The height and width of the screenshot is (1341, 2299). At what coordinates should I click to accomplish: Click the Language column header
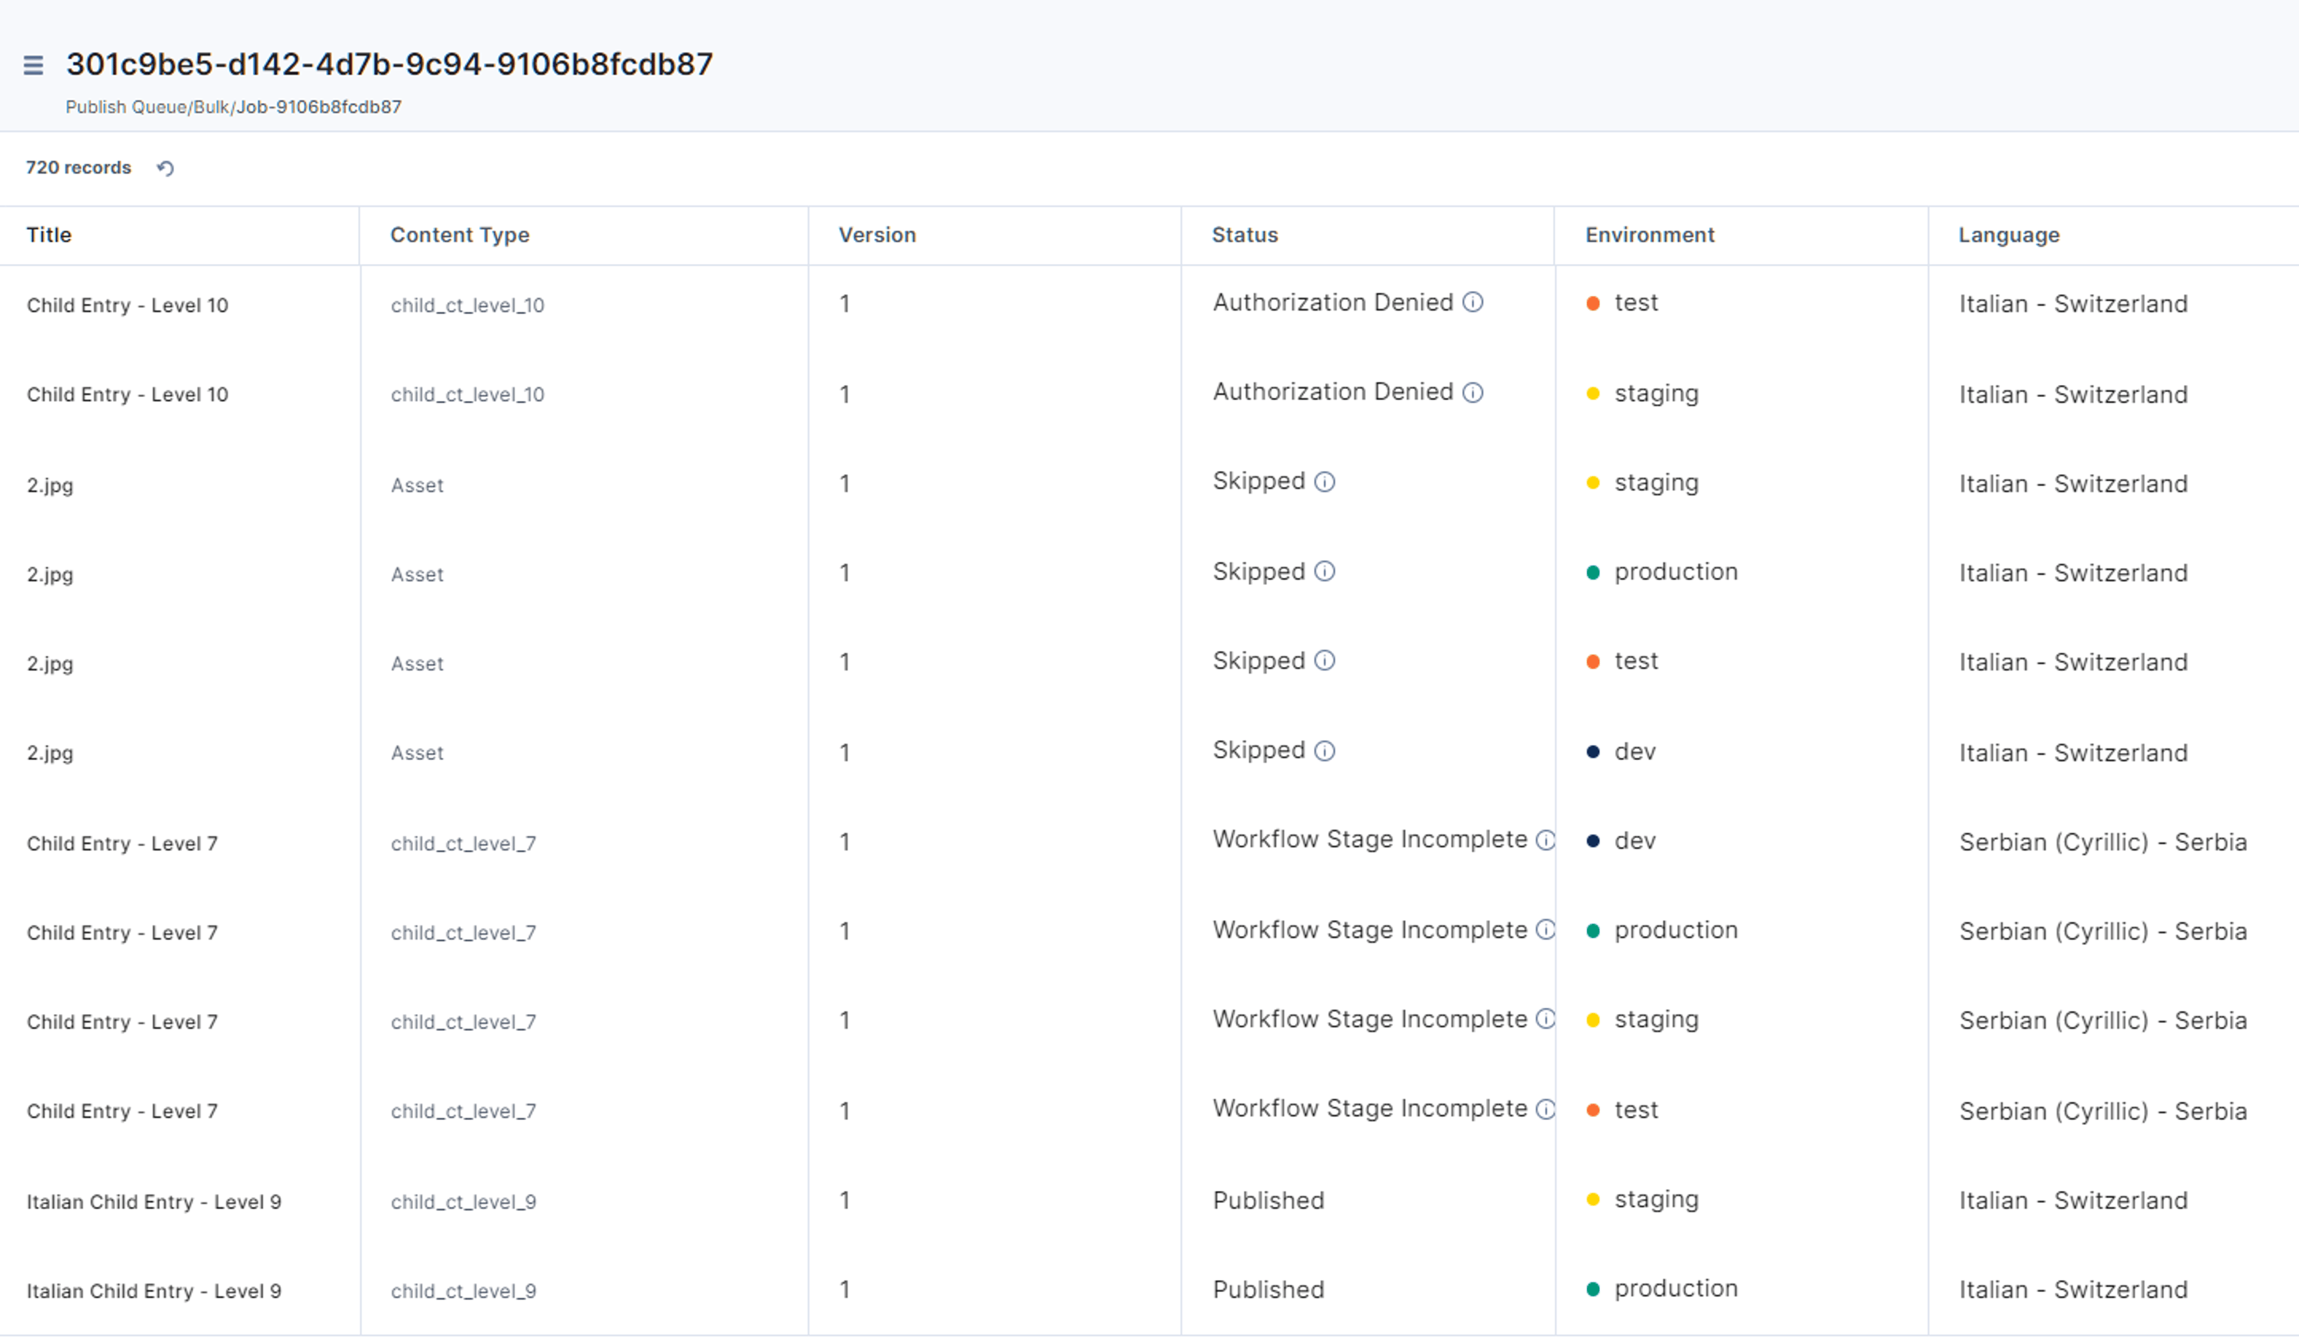(x=2009, y=235)
